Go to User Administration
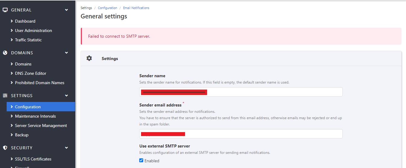 coord(33,30)
